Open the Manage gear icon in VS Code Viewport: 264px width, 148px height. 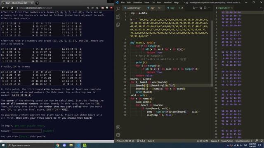click(x=118, y=135)
